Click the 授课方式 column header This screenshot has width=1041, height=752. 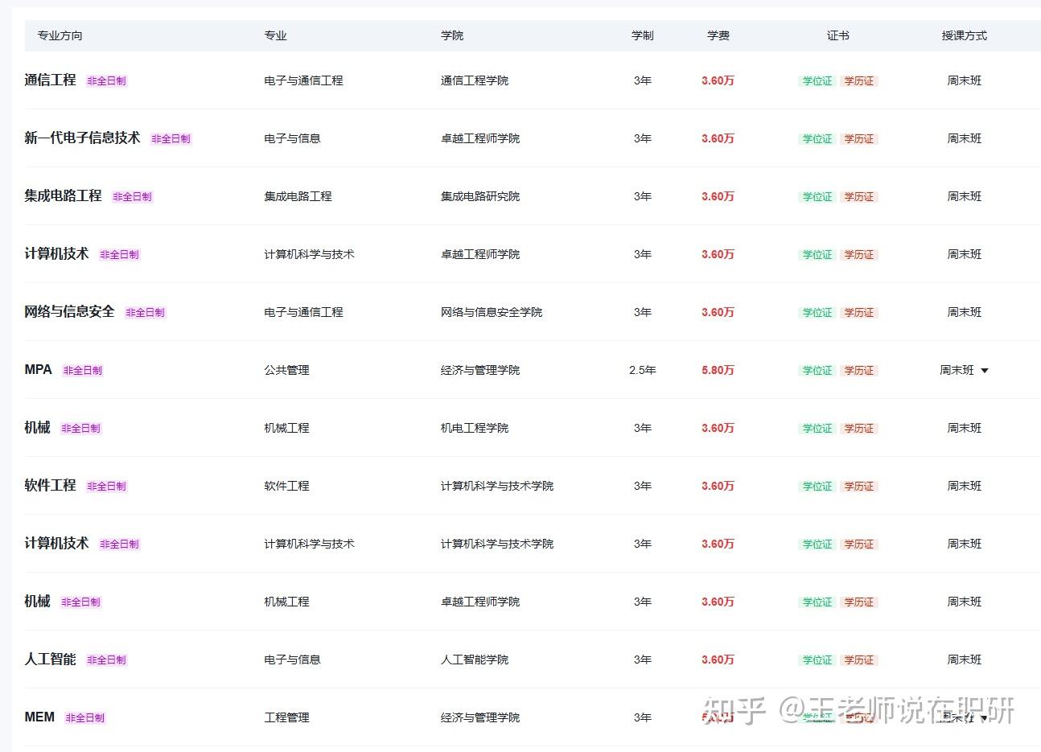pos(965,35)
